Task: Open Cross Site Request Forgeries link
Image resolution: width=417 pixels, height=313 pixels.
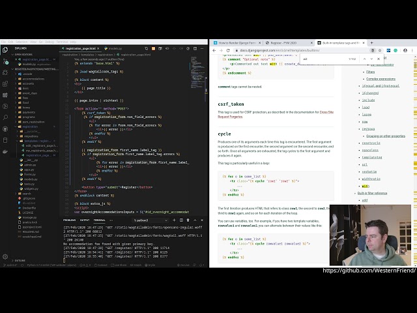Action: click(276, 115)
